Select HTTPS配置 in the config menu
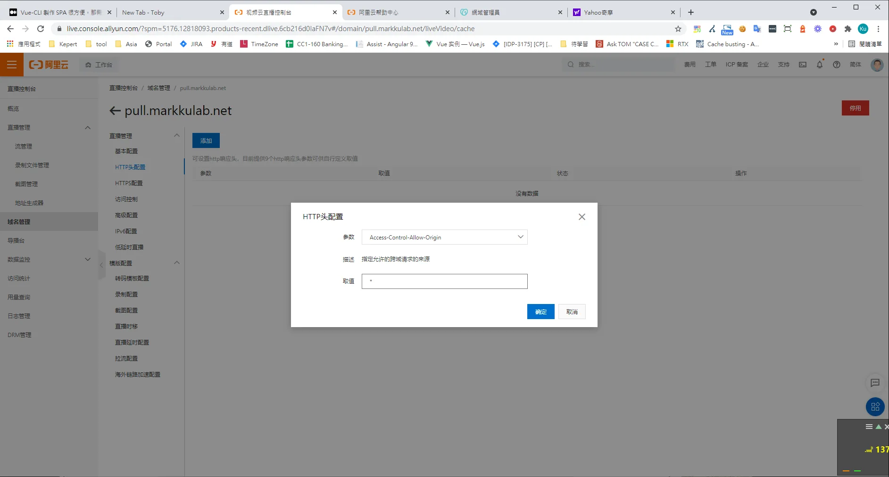 [x=129, y=183]
